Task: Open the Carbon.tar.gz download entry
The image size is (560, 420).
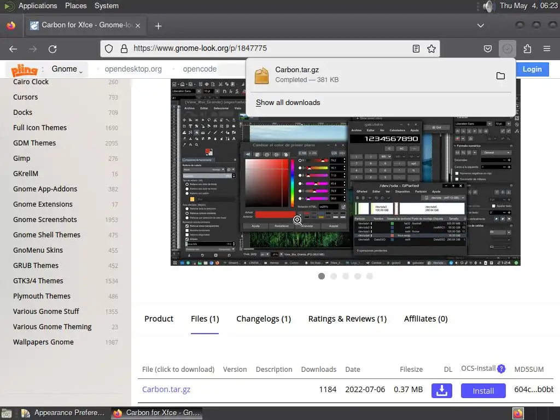Action: (x=371, y=75)
